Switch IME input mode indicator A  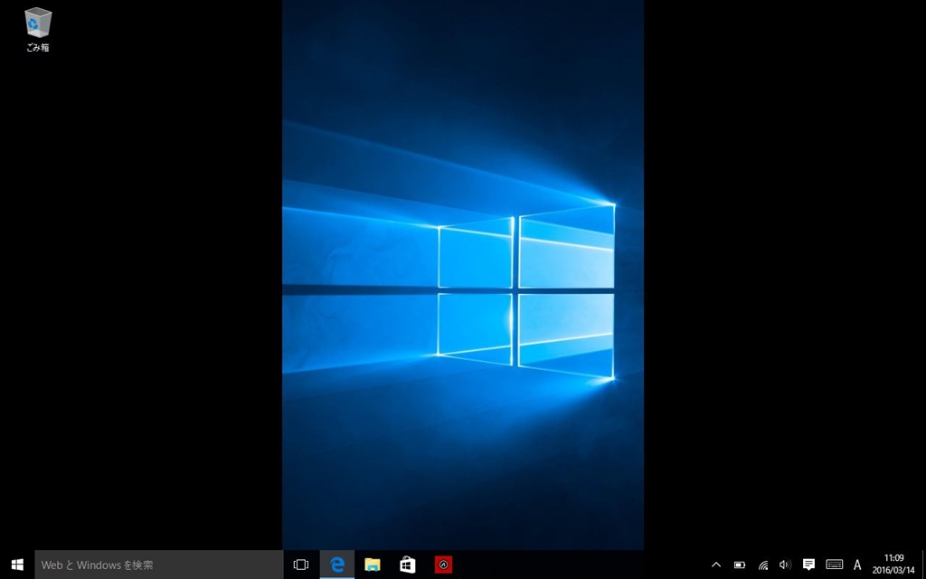pyautogui.click(x=857, y=565)
